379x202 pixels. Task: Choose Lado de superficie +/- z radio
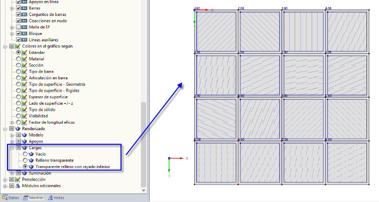(18, 103)
